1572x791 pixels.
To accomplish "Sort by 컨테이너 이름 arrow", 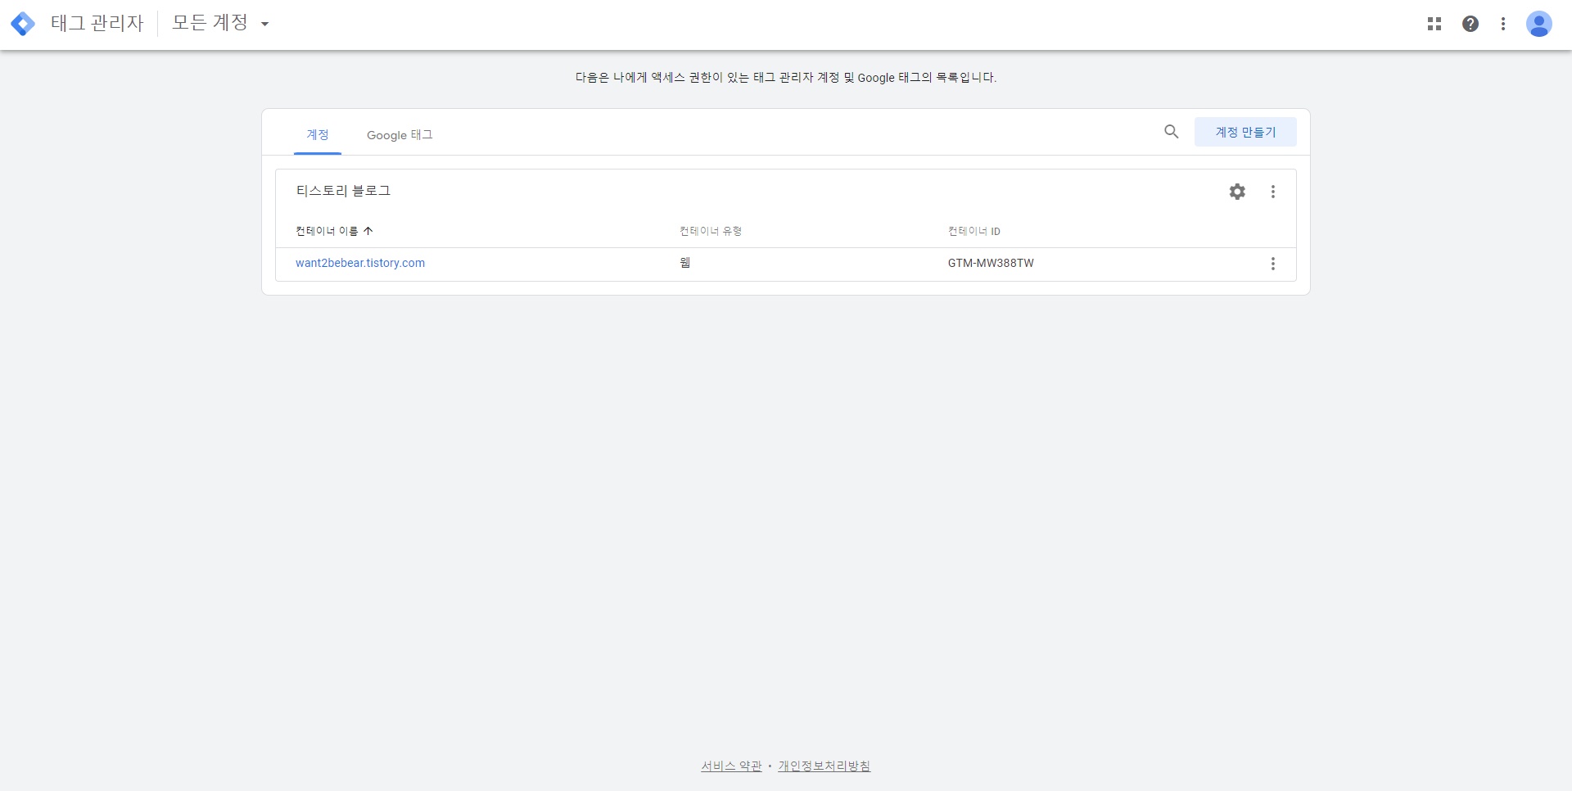I will pos(368,231).
